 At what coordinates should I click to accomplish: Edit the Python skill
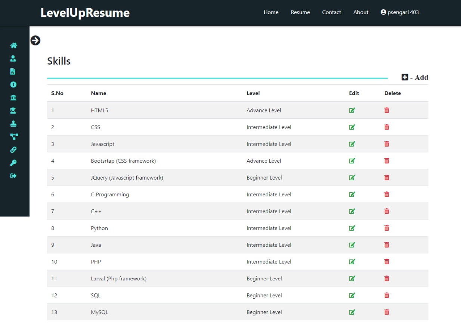[352, 228]
